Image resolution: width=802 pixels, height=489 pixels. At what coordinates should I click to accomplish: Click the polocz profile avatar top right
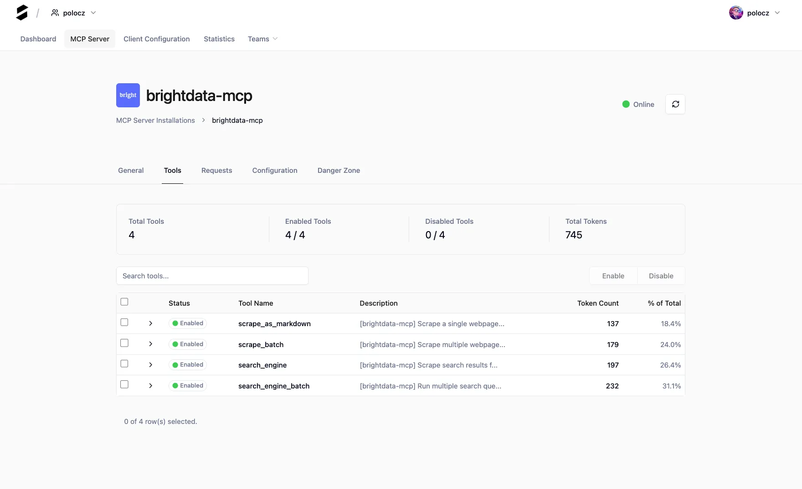coord(736,13)
